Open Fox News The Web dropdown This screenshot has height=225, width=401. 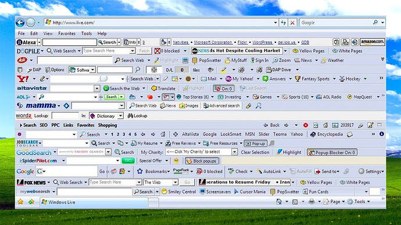click(x=175, y=183)
